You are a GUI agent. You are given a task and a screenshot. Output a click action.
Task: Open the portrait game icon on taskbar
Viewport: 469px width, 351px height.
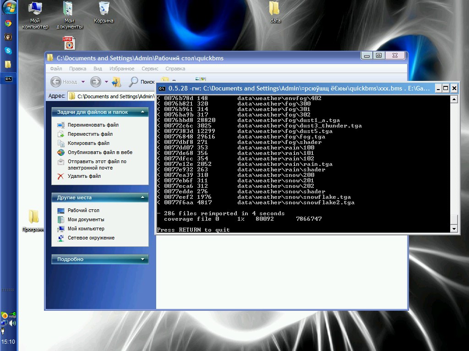(8, 37)
